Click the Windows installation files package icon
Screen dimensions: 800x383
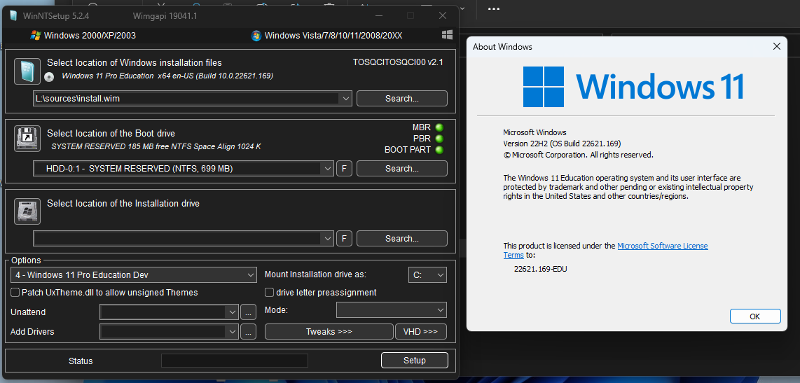pos(27,71)
